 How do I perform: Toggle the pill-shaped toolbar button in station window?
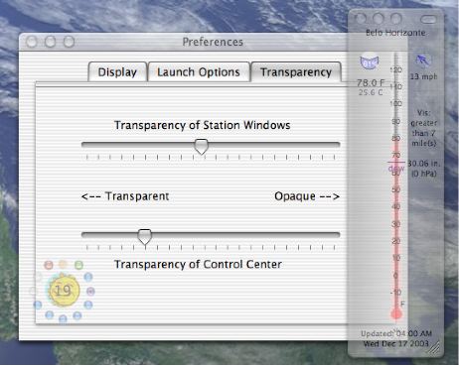428,19
